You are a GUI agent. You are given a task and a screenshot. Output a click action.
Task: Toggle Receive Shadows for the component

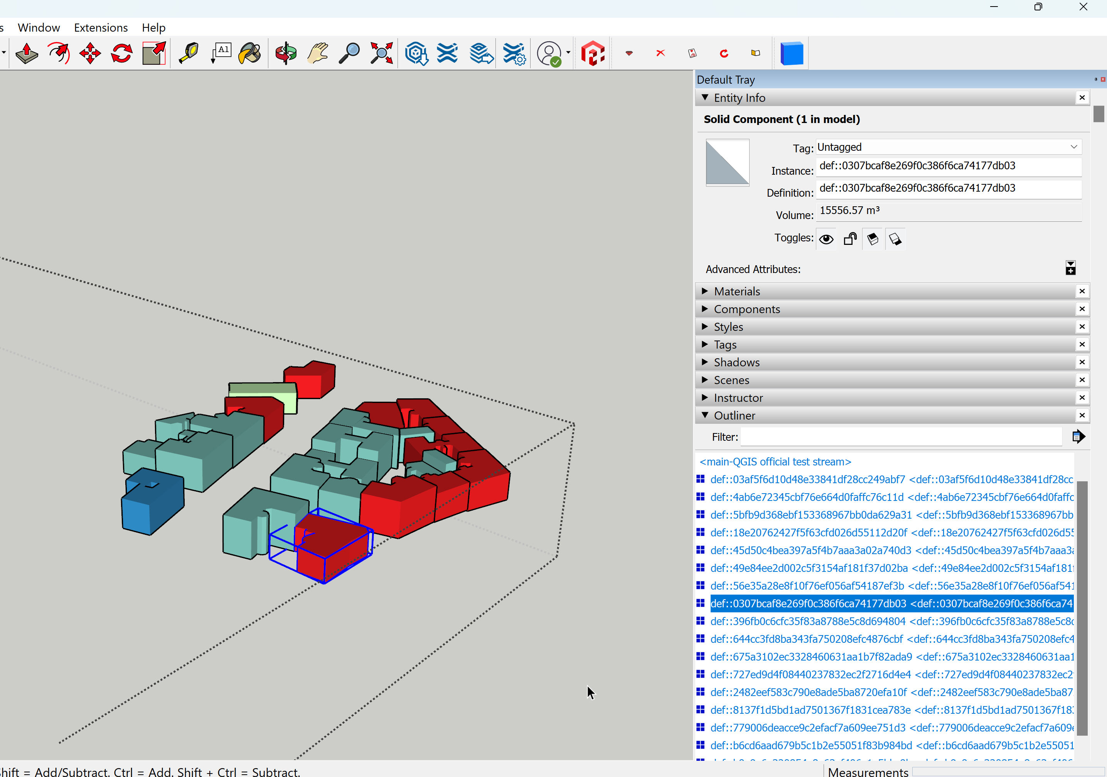(895, 239)
